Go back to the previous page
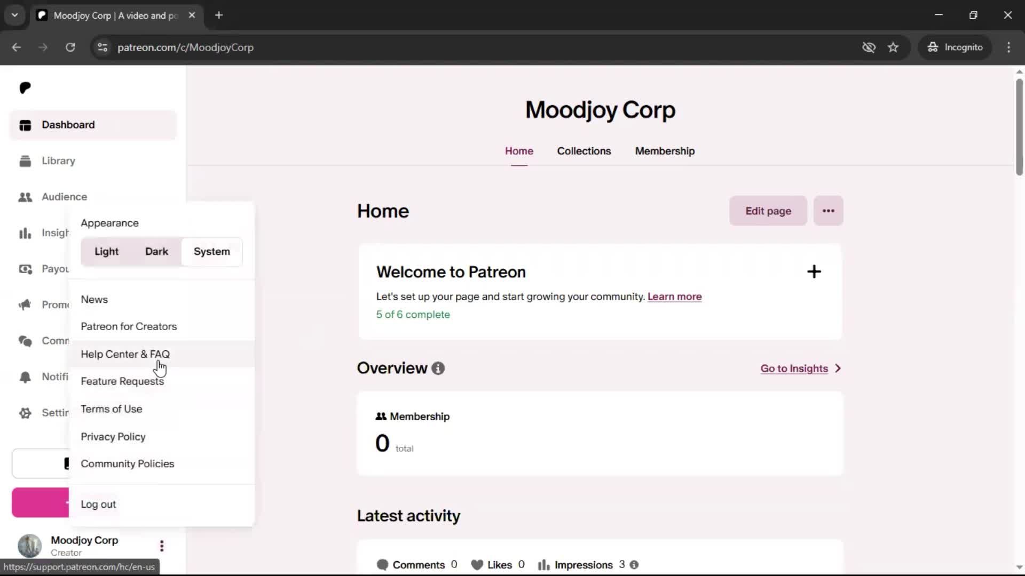This screenshot has width=1025, height=576. 17,47
